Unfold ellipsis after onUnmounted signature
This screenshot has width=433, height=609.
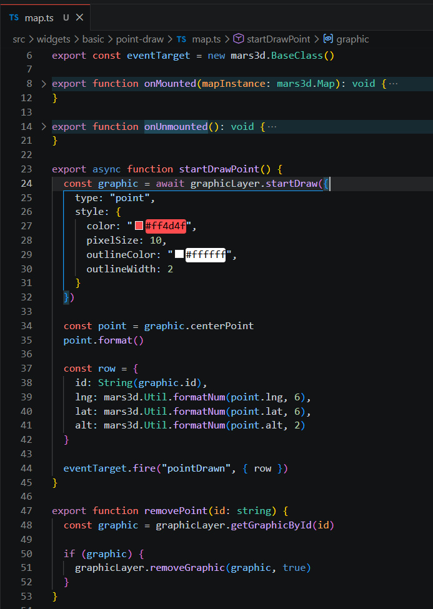[272, 127]
